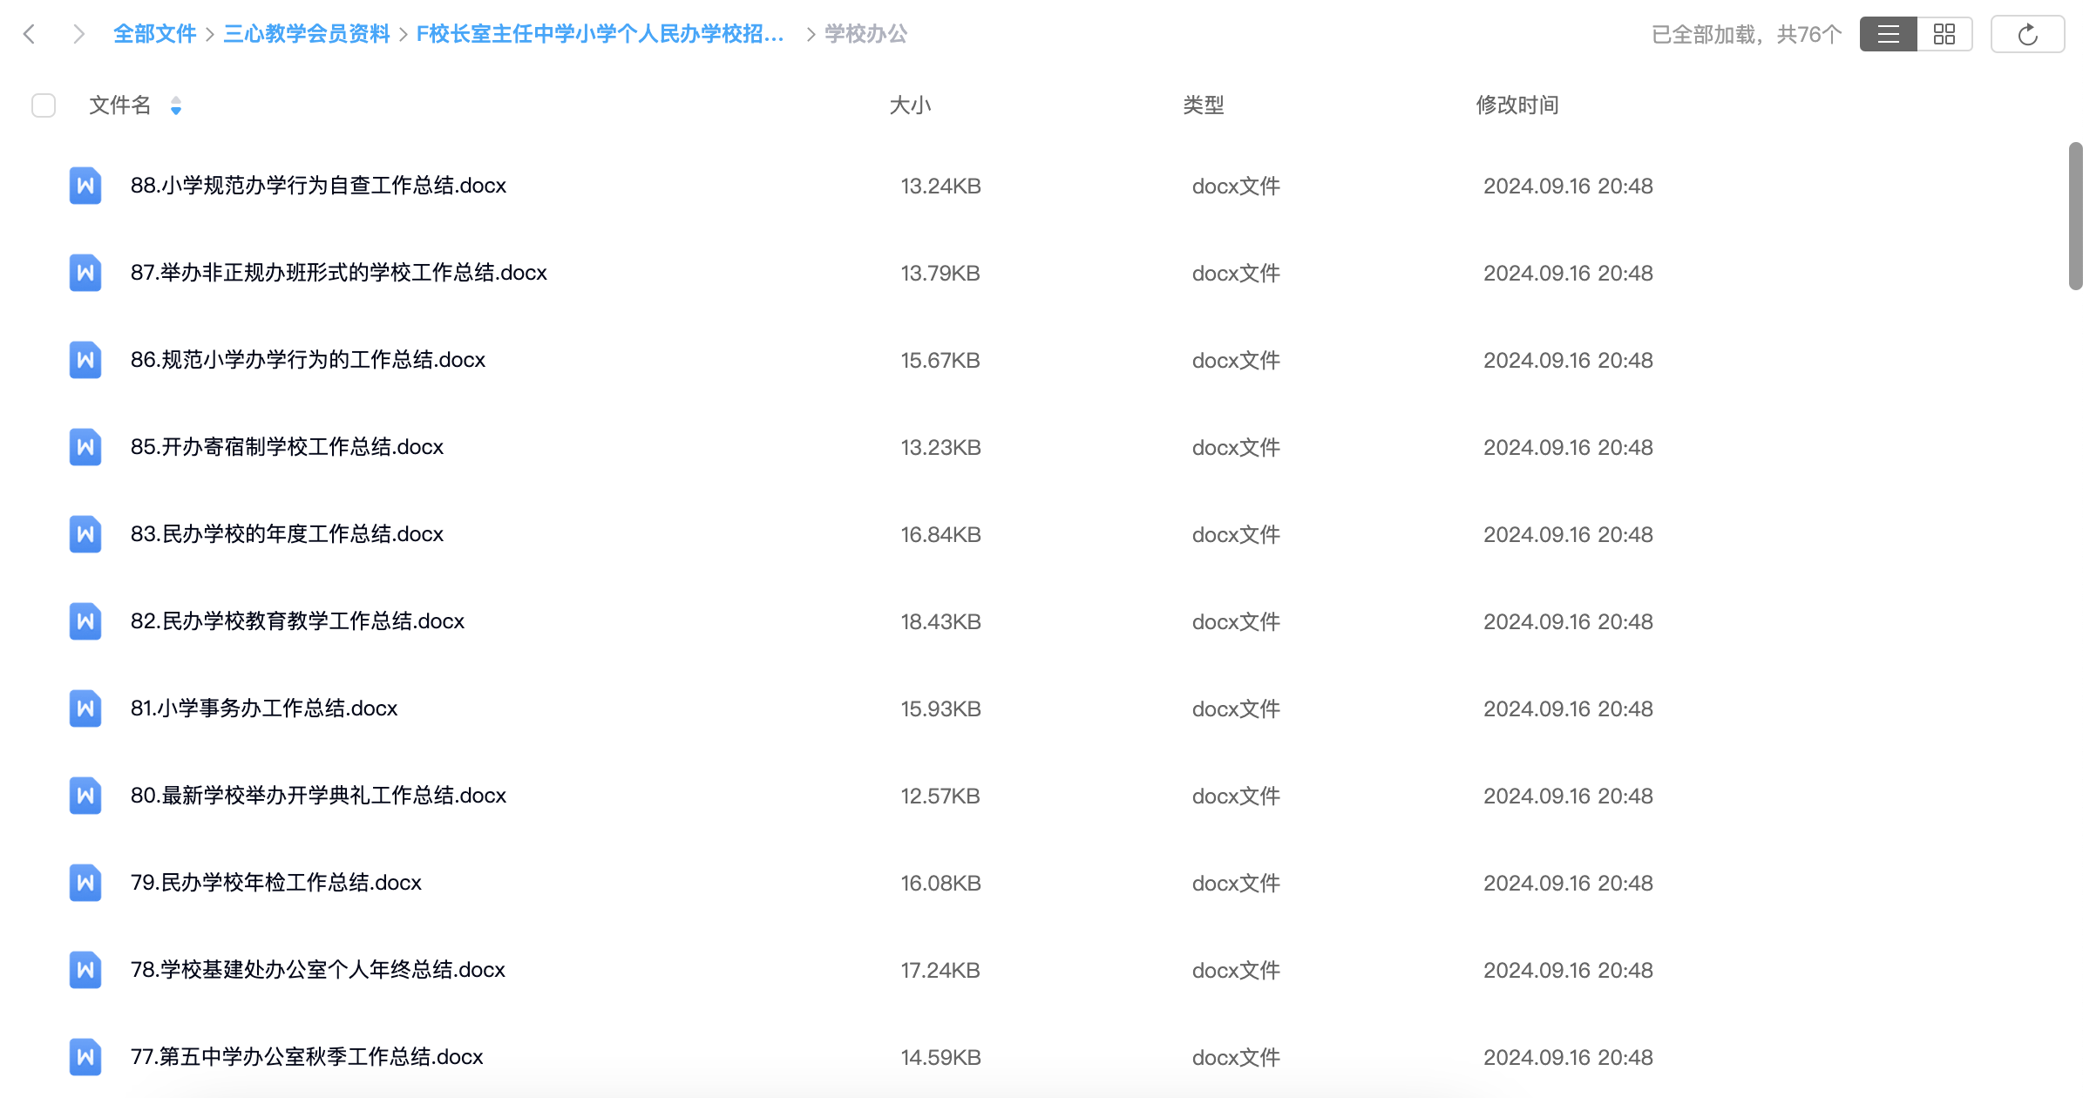Click the 修改时间 column header
2083x1098 pixels.
click(1517, 105)
